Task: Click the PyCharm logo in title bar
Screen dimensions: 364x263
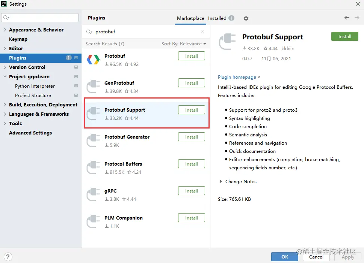Action: 4,4
